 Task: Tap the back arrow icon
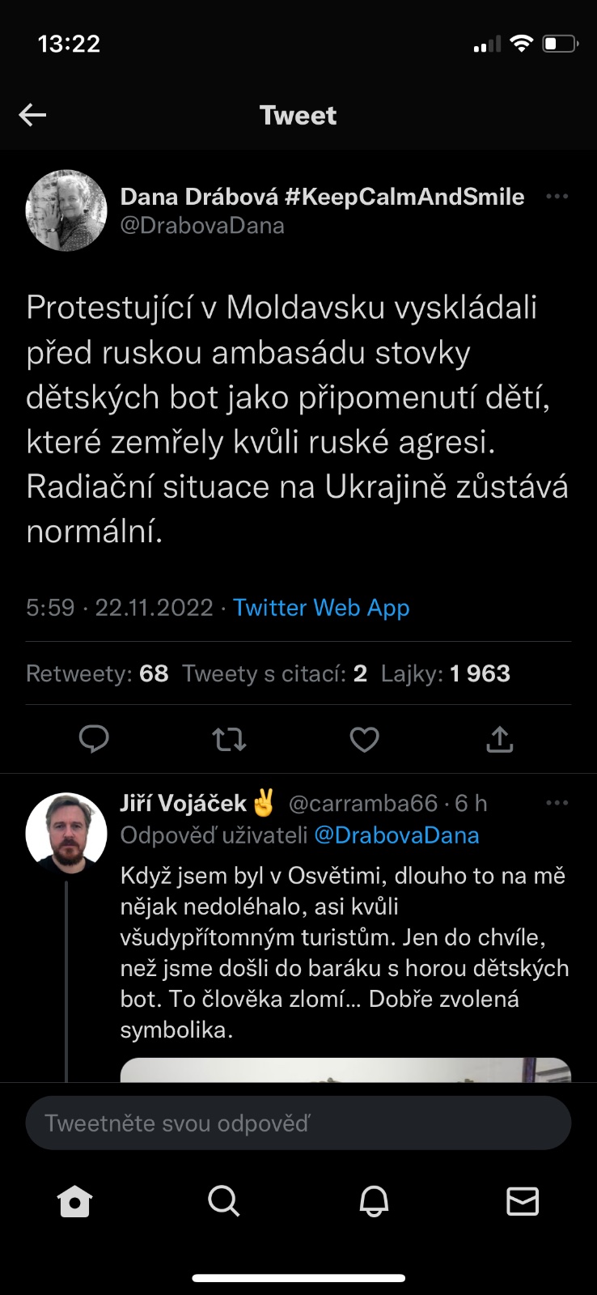(x=32, y=115)
